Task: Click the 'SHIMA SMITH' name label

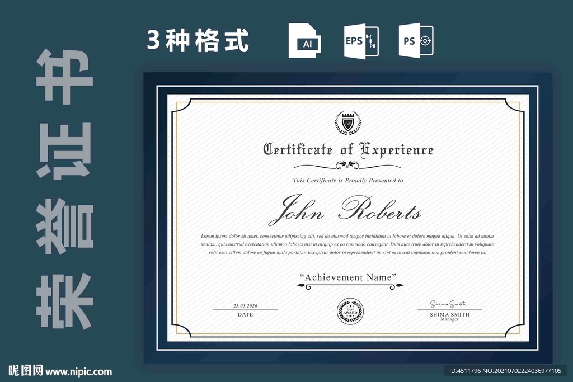Action: point(449,314)
